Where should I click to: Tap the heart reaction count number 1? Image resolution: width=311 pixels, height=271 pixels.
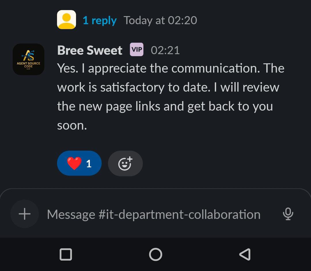(x=89, y=164)
